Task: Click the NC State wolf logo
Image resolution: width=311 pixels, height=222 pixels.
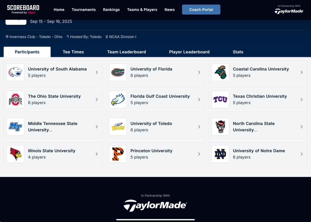Action: pos(220,127)
